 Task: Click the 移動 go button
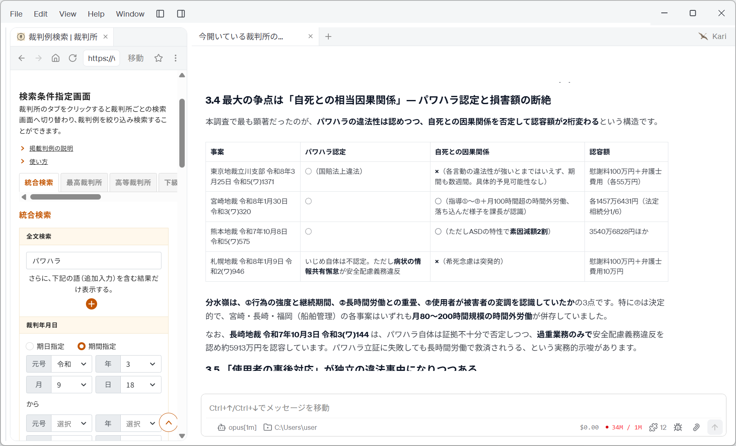[x=136, y=58]
